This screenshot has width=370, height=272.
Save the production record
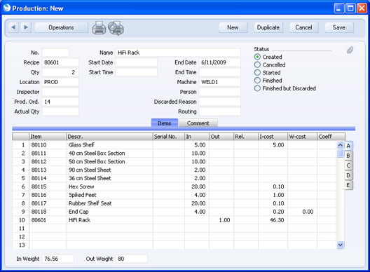[339, 27]
